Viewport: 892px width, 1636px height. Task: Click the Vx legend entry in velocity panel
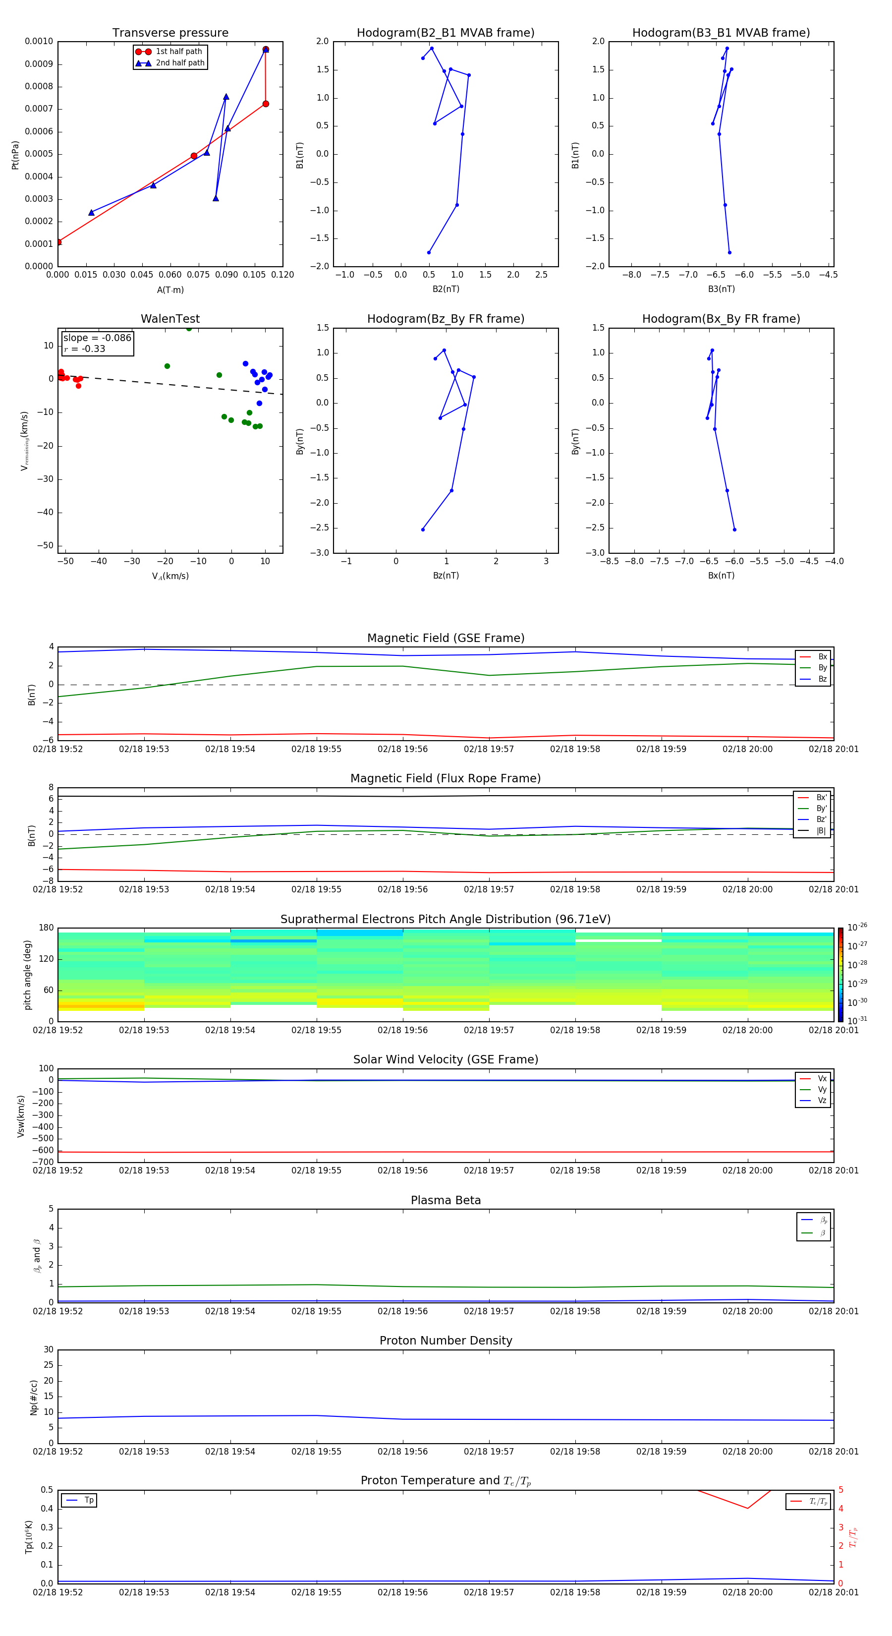813,1078
